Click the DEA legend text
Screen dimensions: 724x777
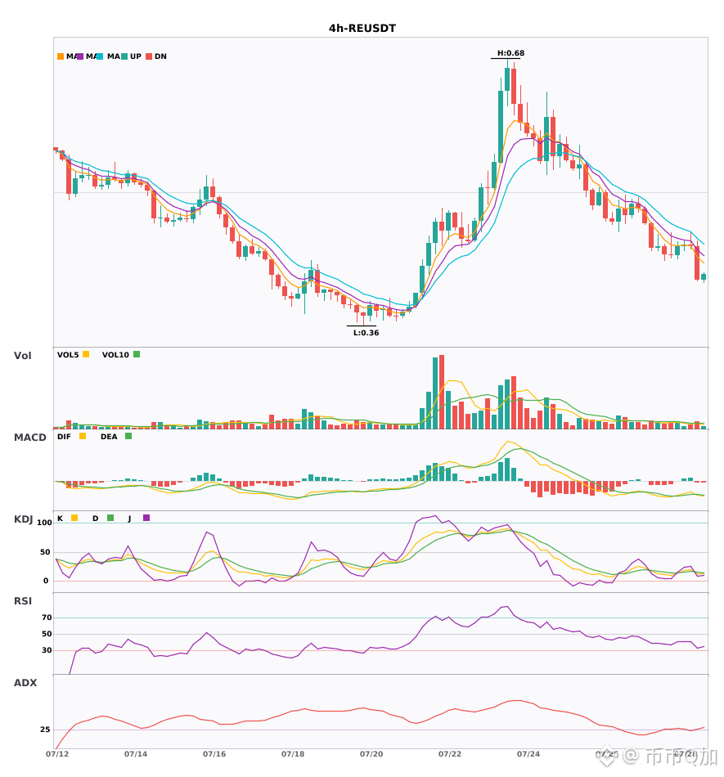point(109,437)
